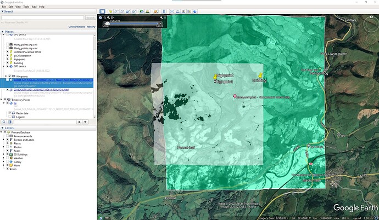Expand the Gallery layer node
The image size is (379, 220).
tap(4, 162)
